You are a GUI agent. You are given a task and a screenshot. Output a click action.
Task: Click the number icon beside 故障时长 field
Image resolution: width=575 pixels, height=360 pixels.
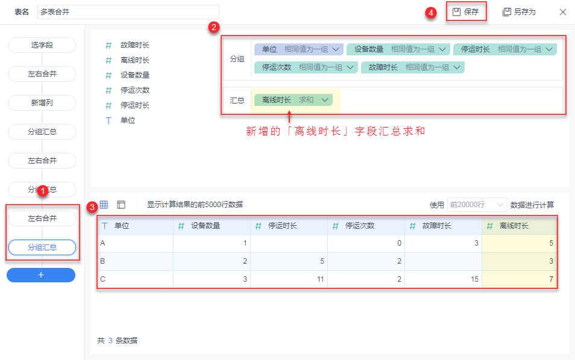point(108,45)
